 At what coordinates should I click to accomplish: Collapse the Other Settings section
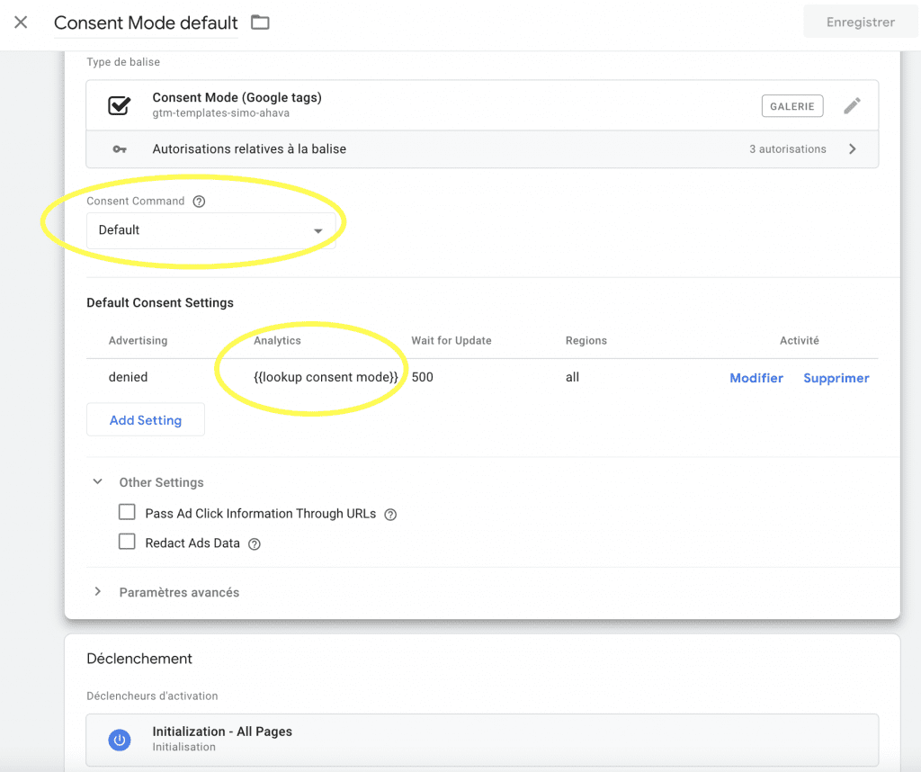click(x=98, y=482)
